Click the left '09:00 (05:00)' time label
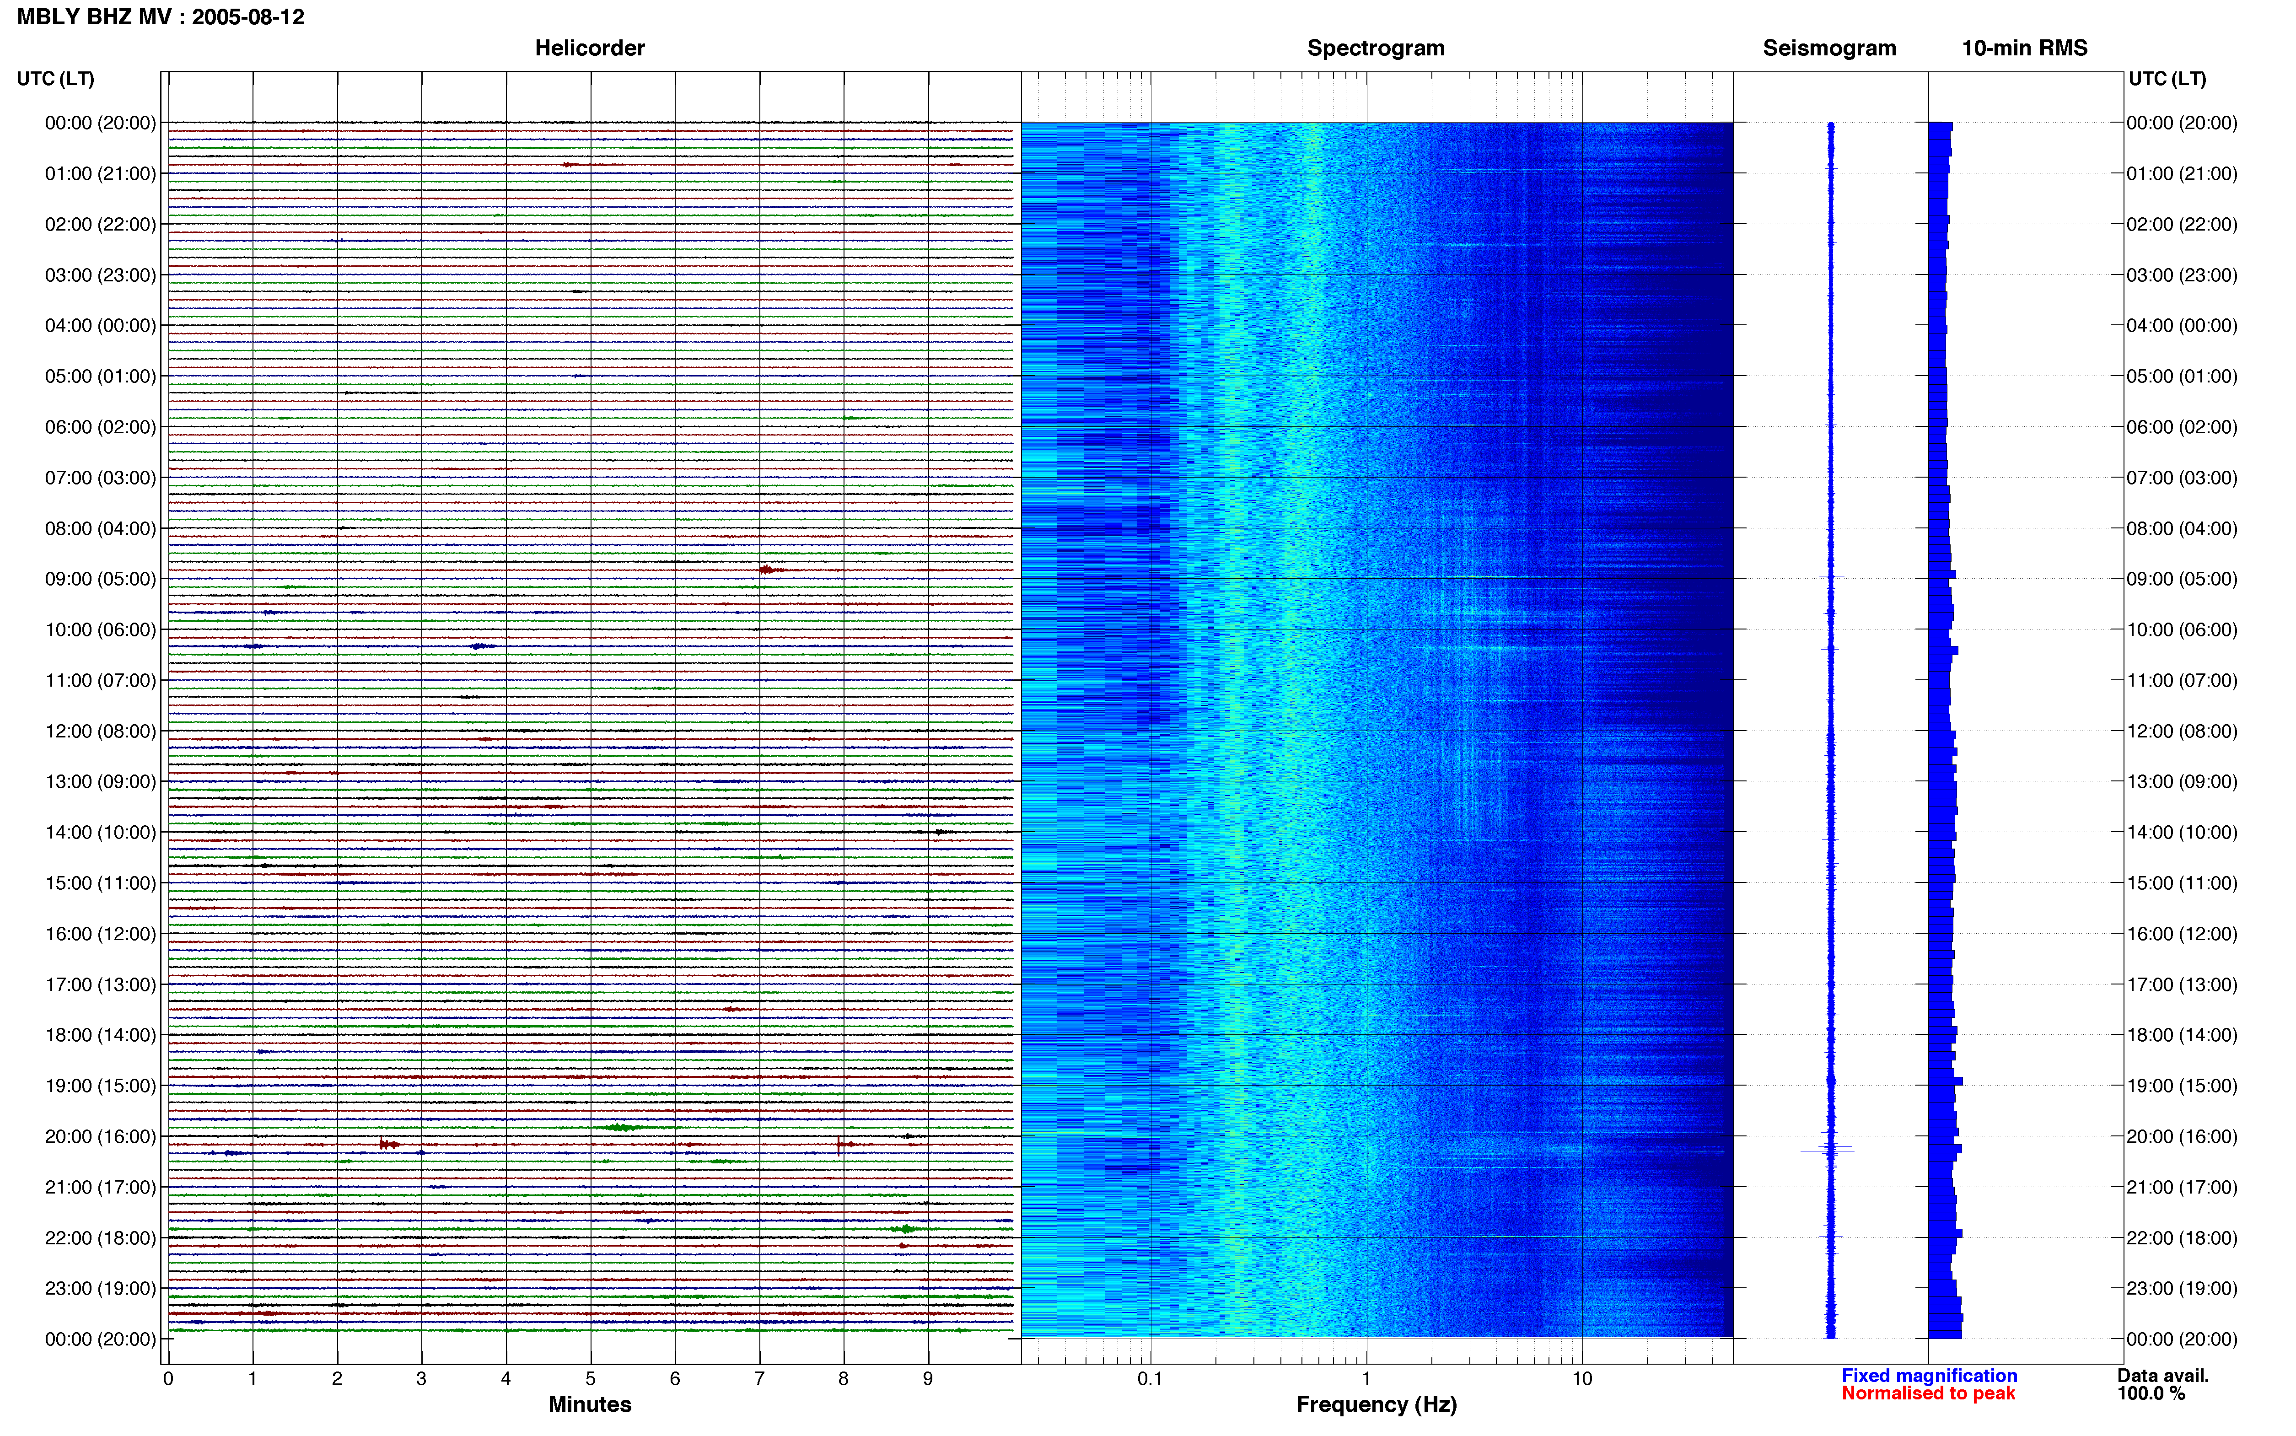Image resolution: width=2296 pixels, height=1436 pixels. pyautogui.click(x=100, y=579)
